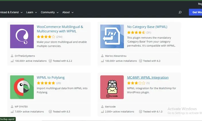This screenshot has width=202, height=121.
Task: Open WPML to Polylang title link
Action: pyautogui.click(x=50, y=77)
